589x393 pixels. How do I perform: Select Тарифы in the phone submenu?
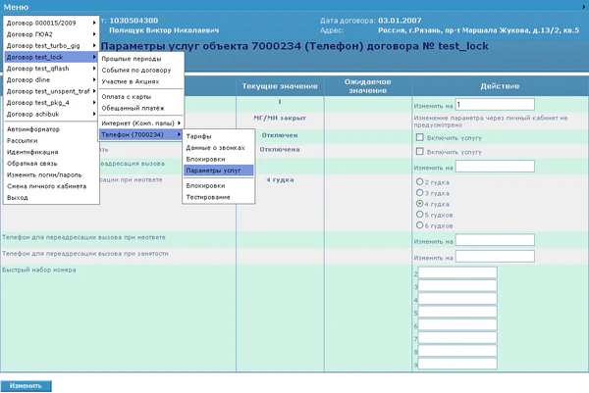199,135
